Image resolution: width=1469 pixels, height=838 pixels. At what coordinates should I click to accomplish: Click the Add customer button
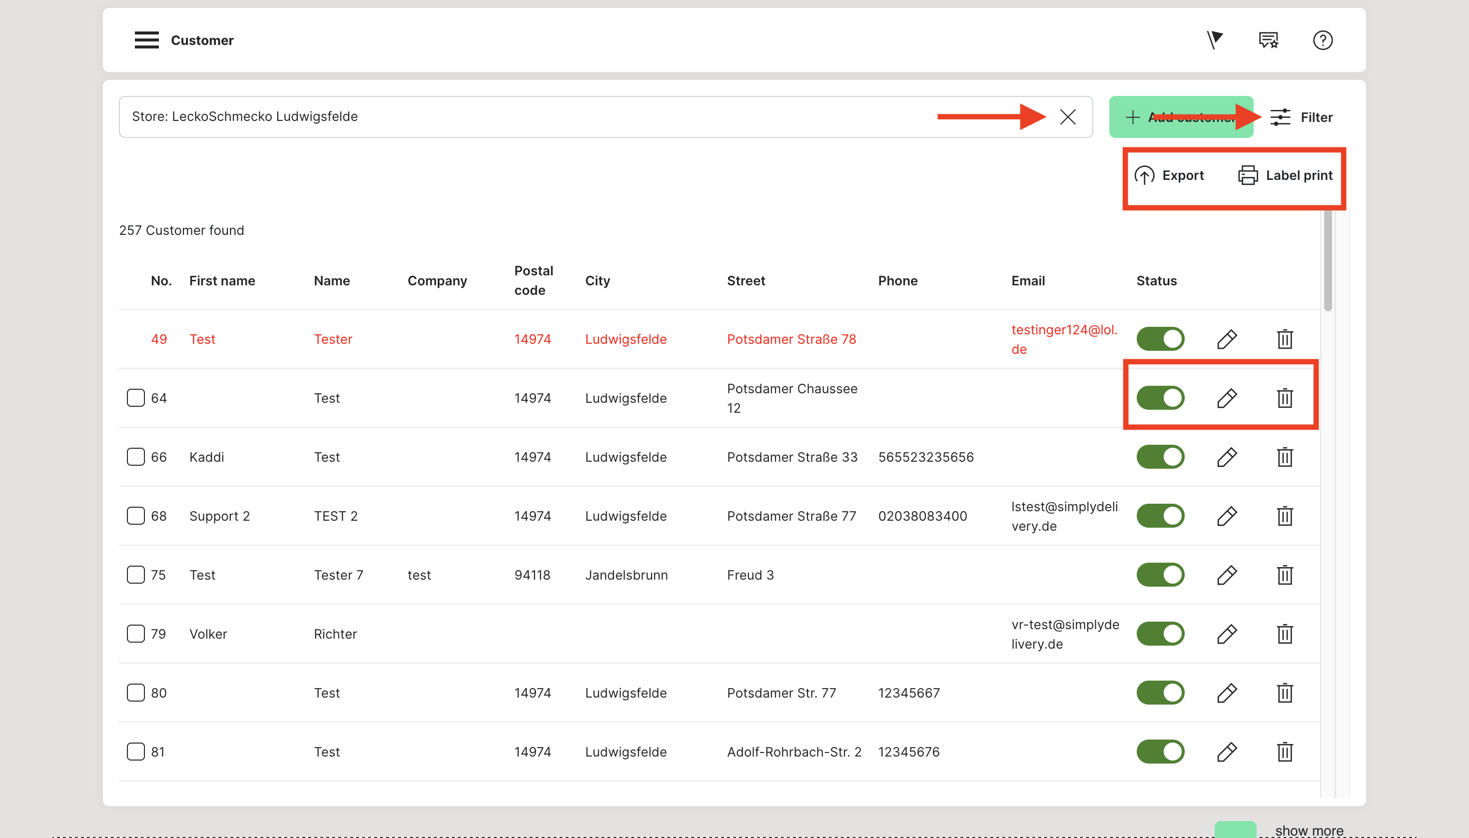point(1174,117)
